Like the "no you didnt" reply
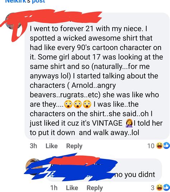Screen dimensions: 170x192 [x=72, y=188]
